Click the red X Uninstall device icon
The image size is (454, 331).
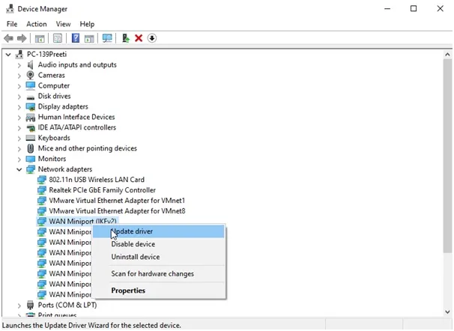point(139,38)
